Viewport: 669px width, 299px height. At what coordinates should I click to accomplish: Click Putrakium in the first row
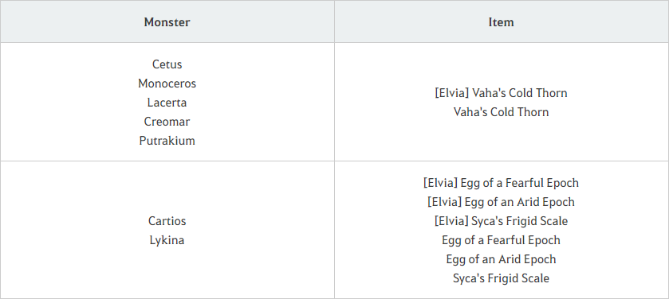click(x=167, y=141)
